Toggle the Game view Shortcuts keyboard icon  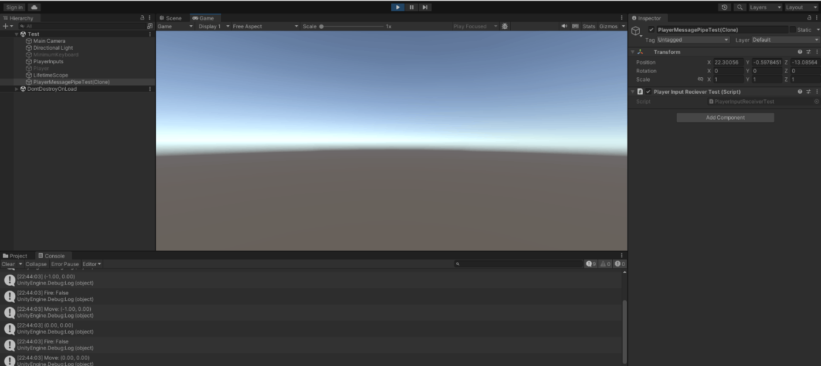click(x=575, y=26)
